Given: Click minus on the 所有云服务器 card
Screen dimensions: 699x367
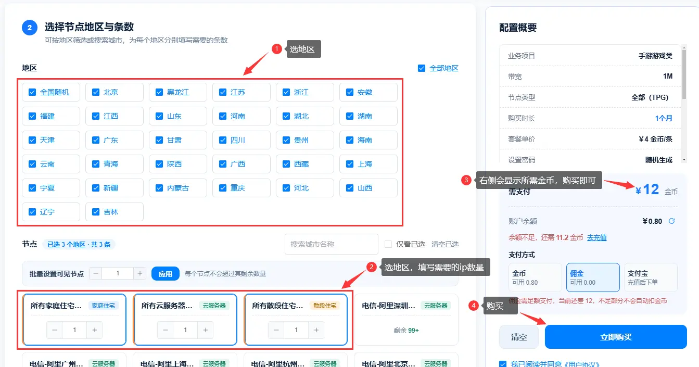Looking at the screenshot, I should pyautogui.click(x=166, y=330).
